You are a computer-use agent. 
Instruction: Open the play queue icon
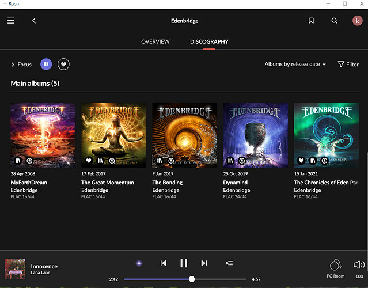click(229, 263)
